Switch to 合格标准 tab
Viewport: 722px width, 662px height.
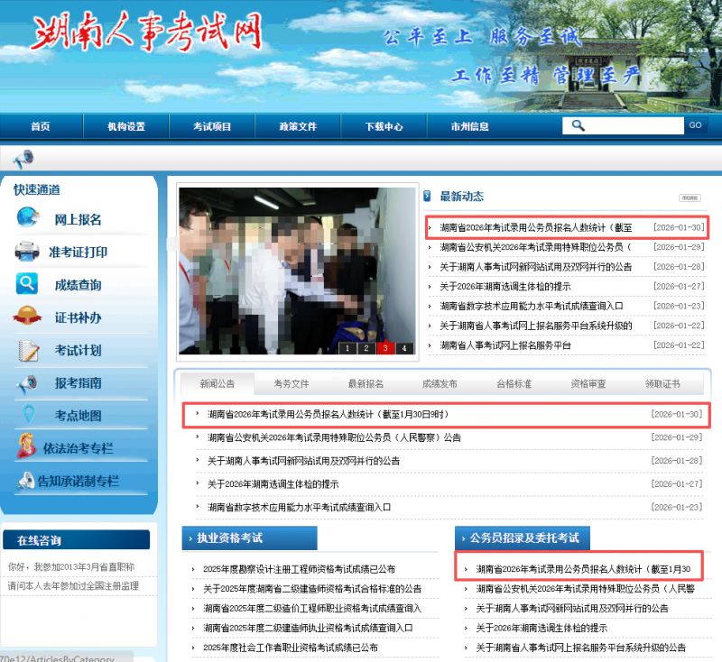pyautogui.click(x=514, y=383)
